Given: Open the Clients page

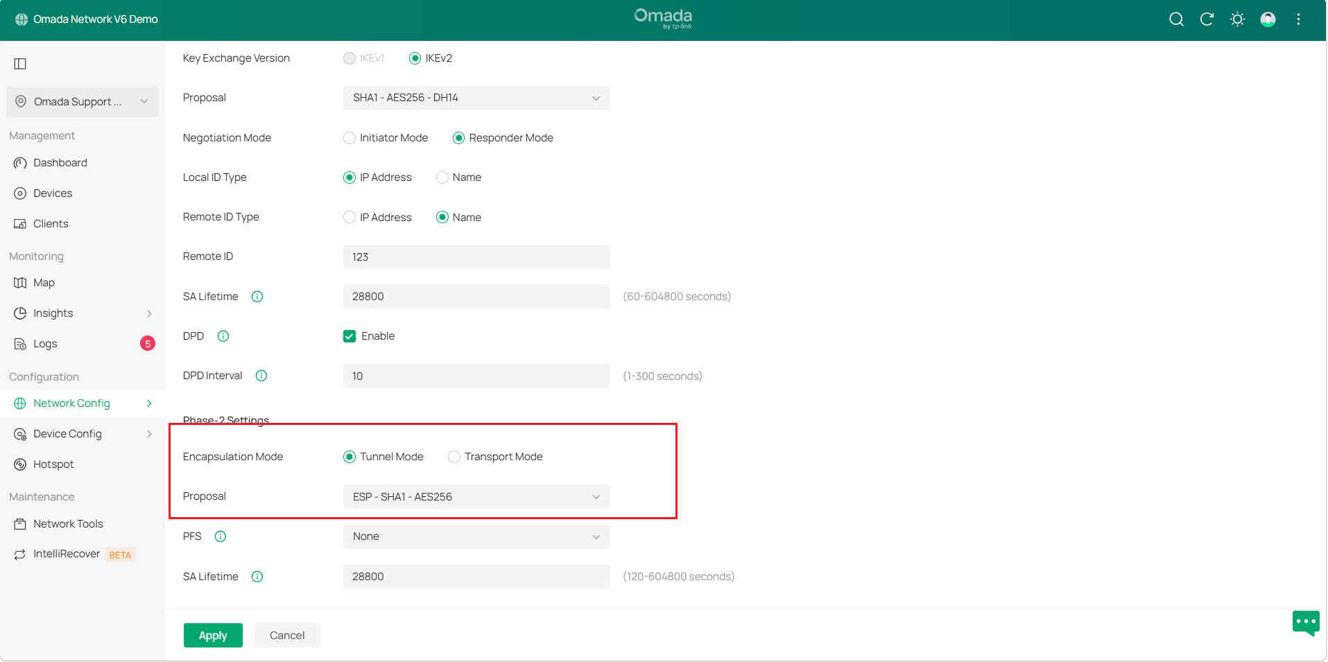Looking at the screenshot, I should coord(51,223).
